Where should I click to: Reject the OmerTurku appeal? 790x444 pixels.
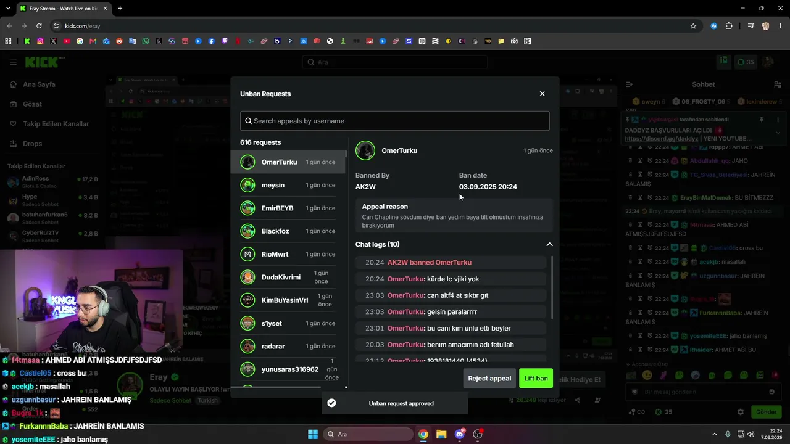click(x=489, y=378)
